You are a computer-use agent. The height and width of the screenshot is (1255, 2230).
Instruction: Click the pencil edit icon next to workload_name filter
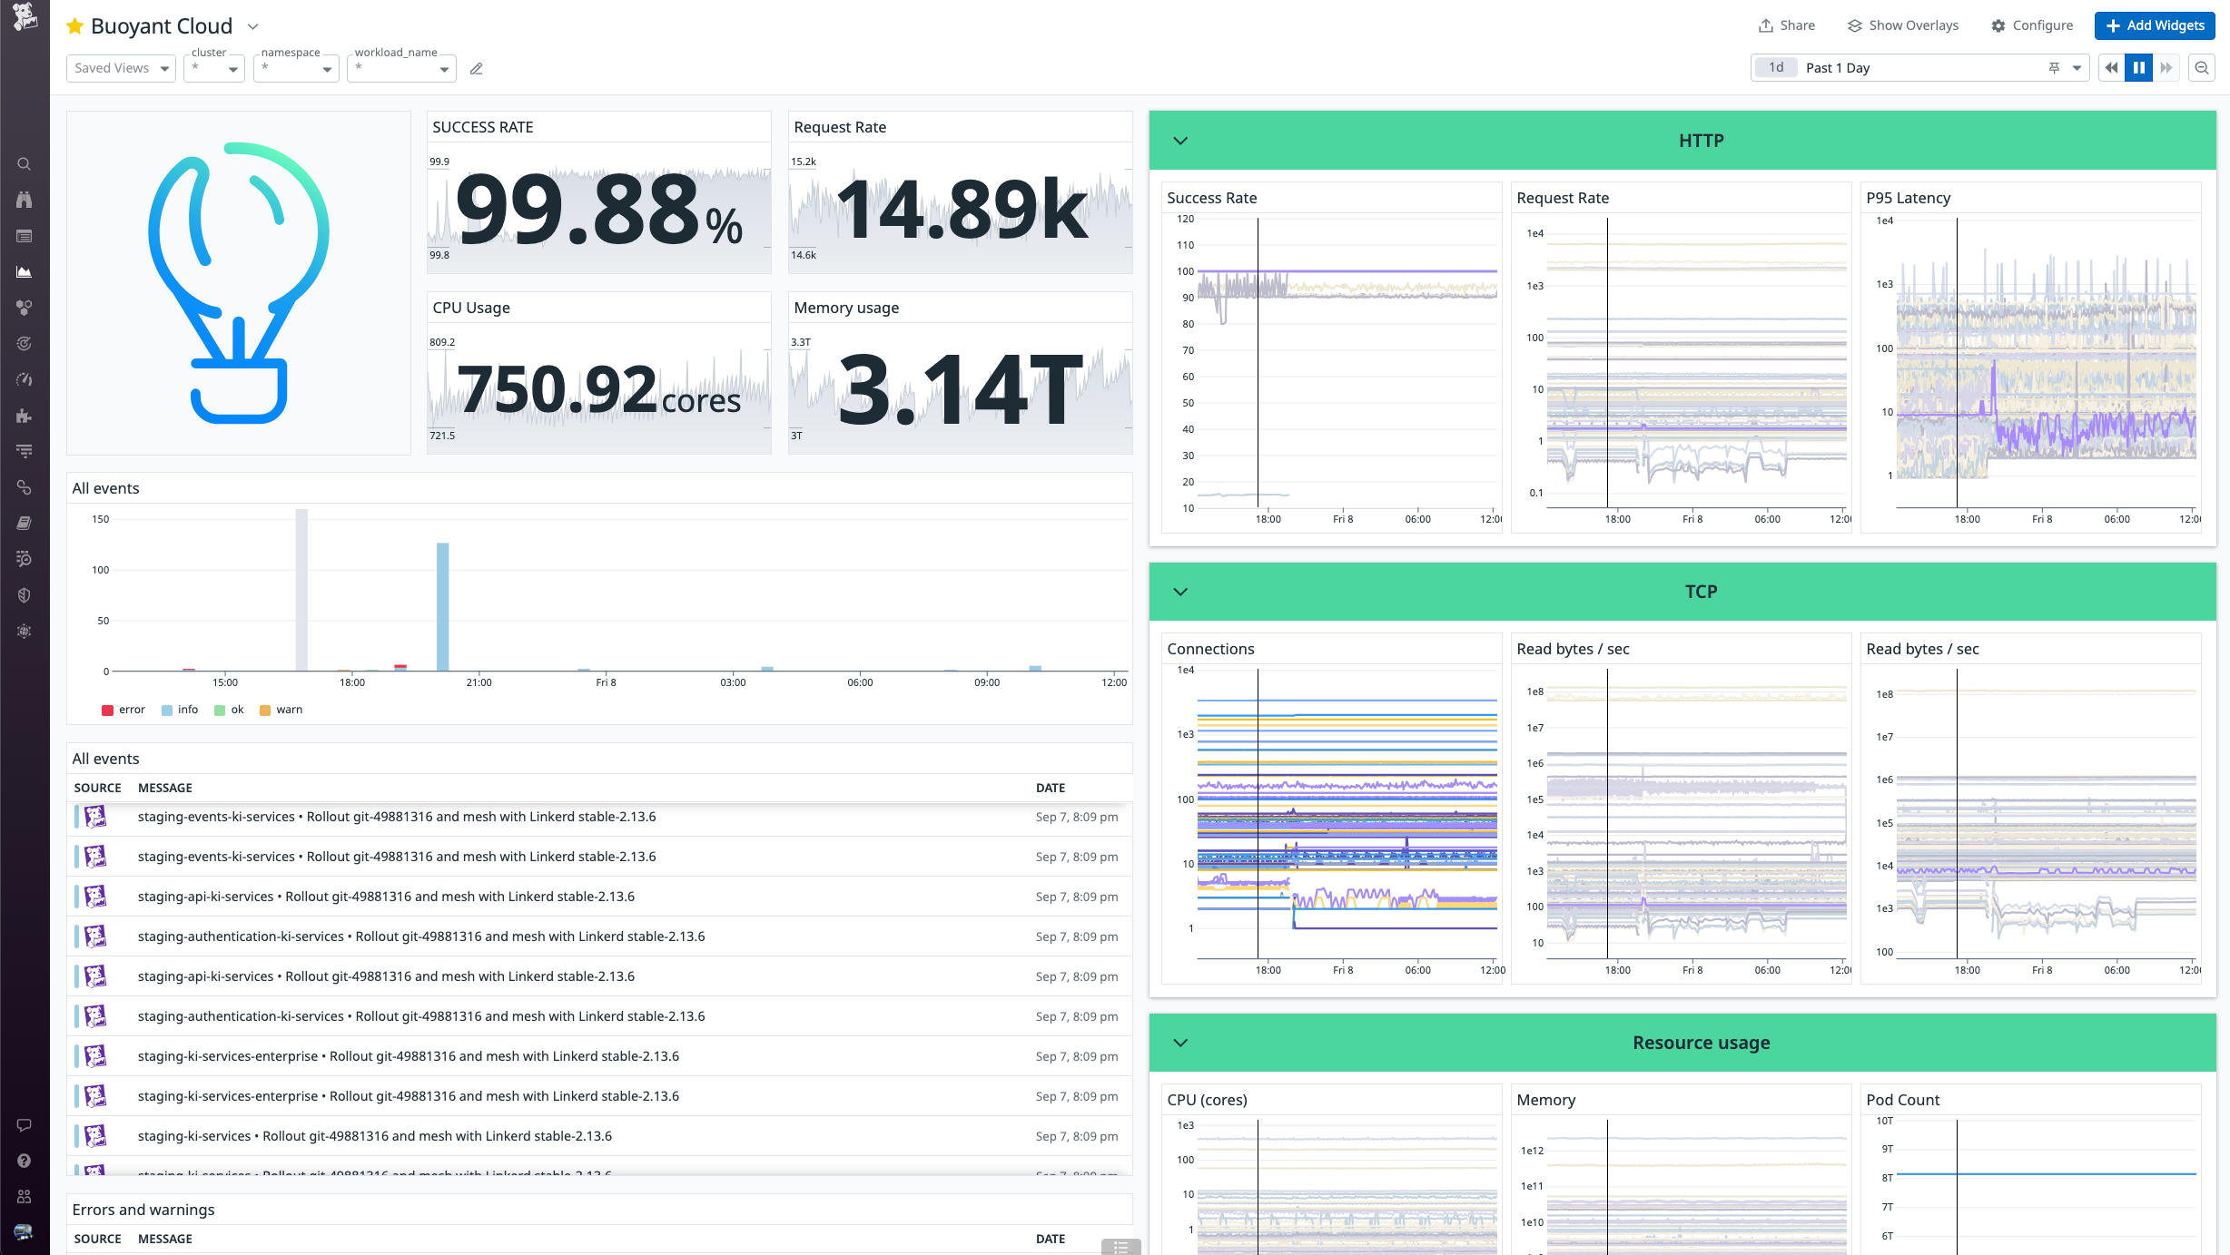(477, 68)
